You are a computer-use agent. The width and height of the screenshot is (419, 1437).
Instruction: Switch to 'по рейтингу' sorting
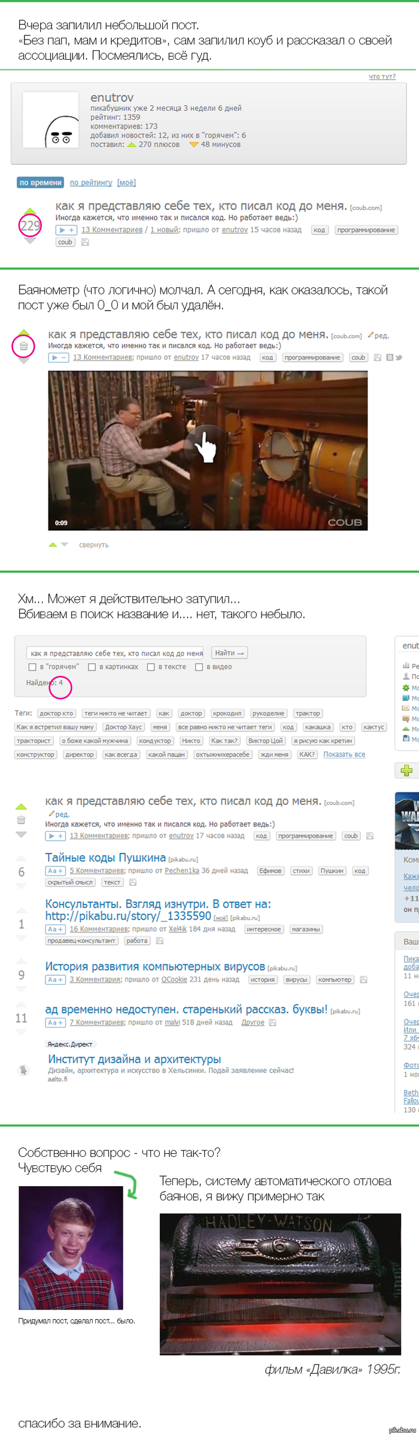point(91,183)
